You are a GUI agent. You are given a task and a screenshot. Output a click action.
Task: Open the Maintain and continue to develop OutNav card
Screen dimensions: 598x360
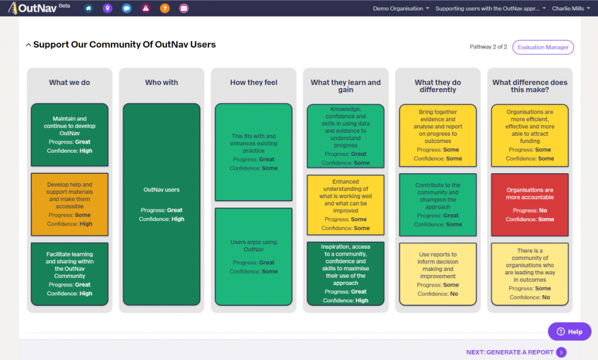[69, 135]
